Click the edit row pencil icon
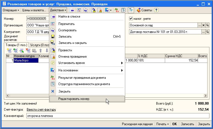 (22, 51)
